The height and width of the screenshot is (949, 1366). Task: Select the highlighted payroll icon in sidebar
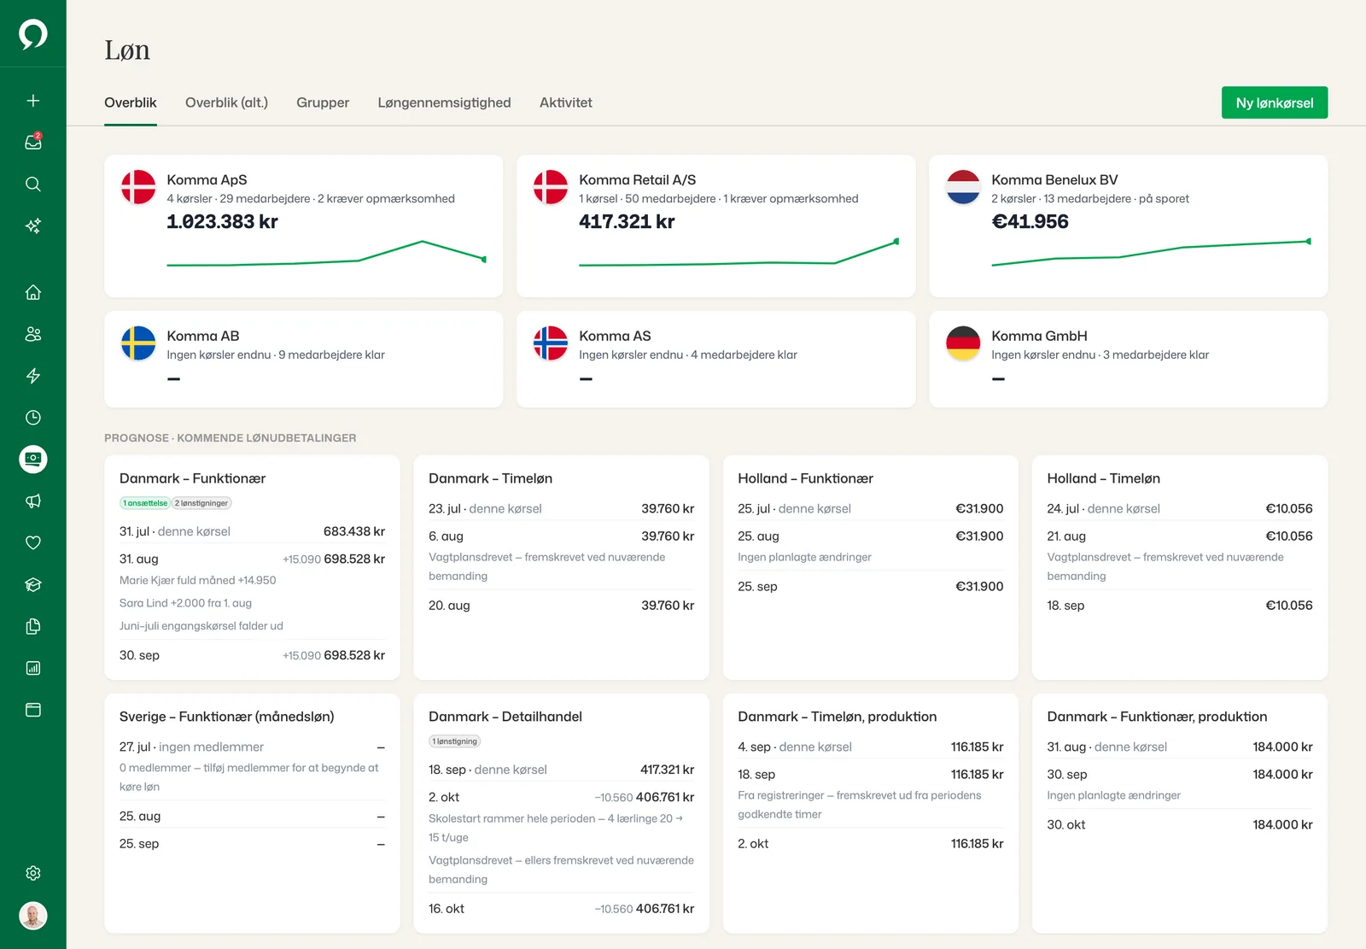[33, 460]
